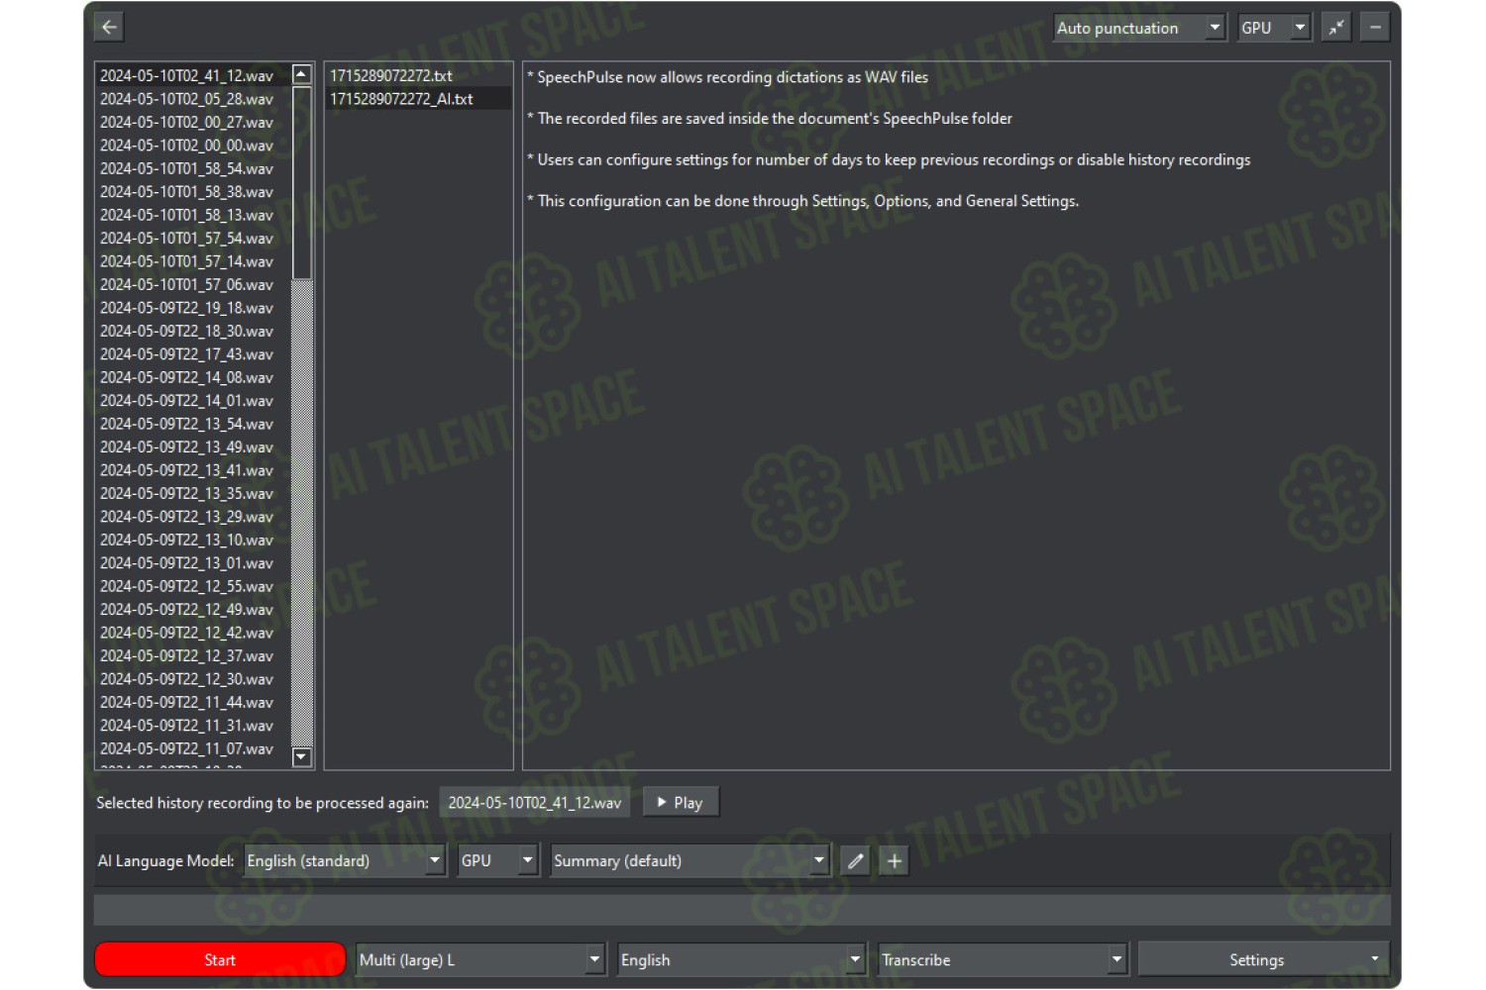Click the line mentioning General Settings
1486x990 pixels.
[803, 201]
